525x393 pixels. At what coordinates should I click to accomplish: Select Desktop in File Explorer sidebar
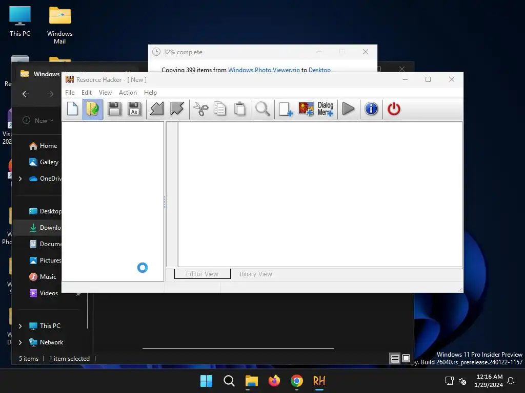coord(45,211)
